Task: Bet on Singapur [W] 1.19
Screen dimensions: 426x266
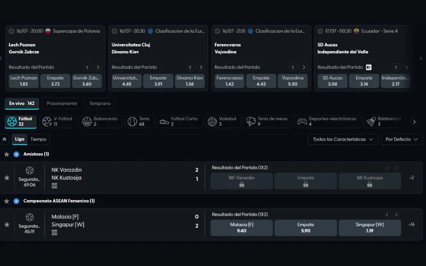Action: pyautogui.click(x=370, y=228)
